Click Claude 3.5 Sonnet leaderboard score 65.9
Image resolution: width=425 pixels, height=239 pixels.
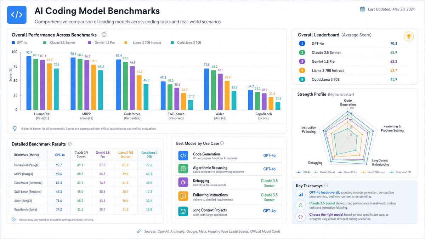pyautogui.click(x=393, y=52)
